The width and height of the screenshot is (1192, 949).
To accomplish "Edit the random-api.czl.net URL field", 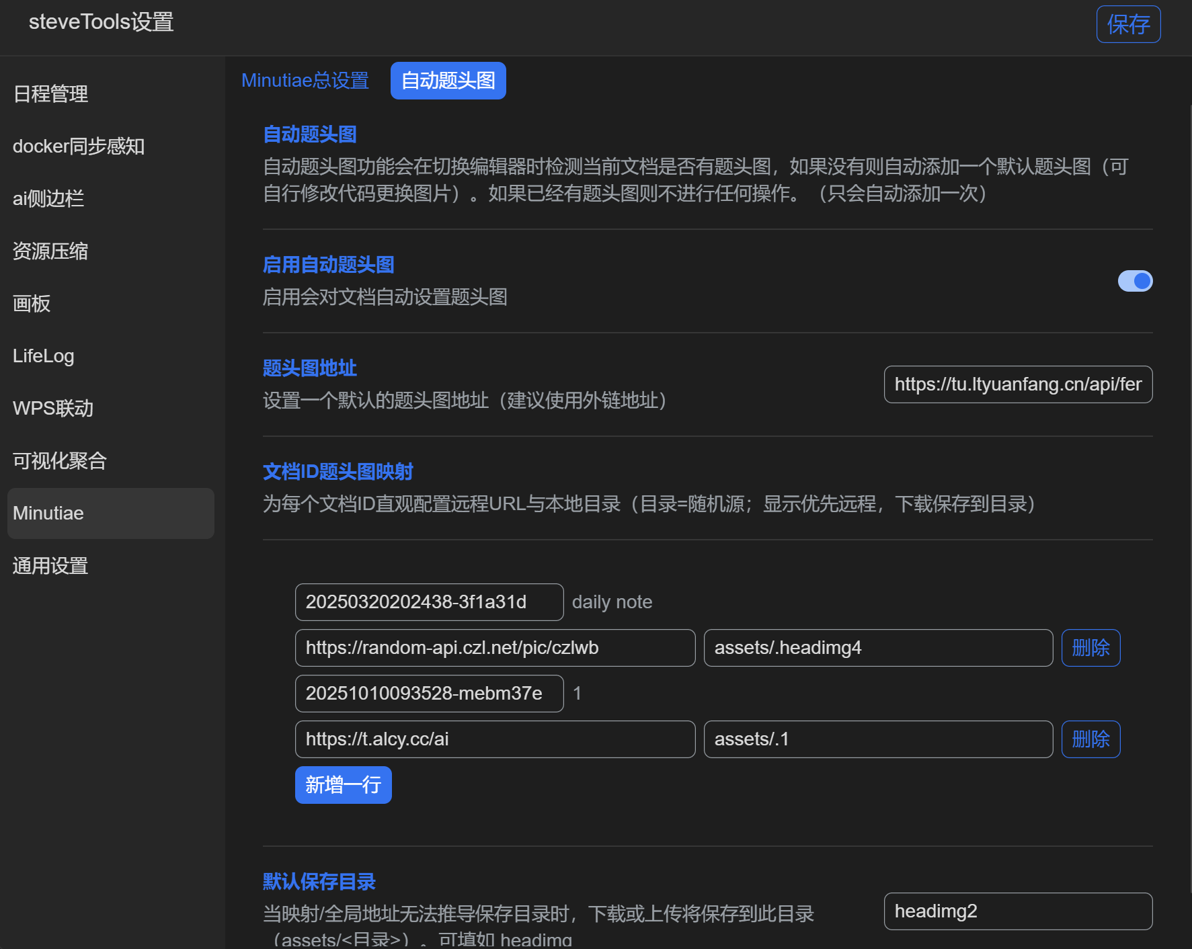I will [x=494, y=648].
